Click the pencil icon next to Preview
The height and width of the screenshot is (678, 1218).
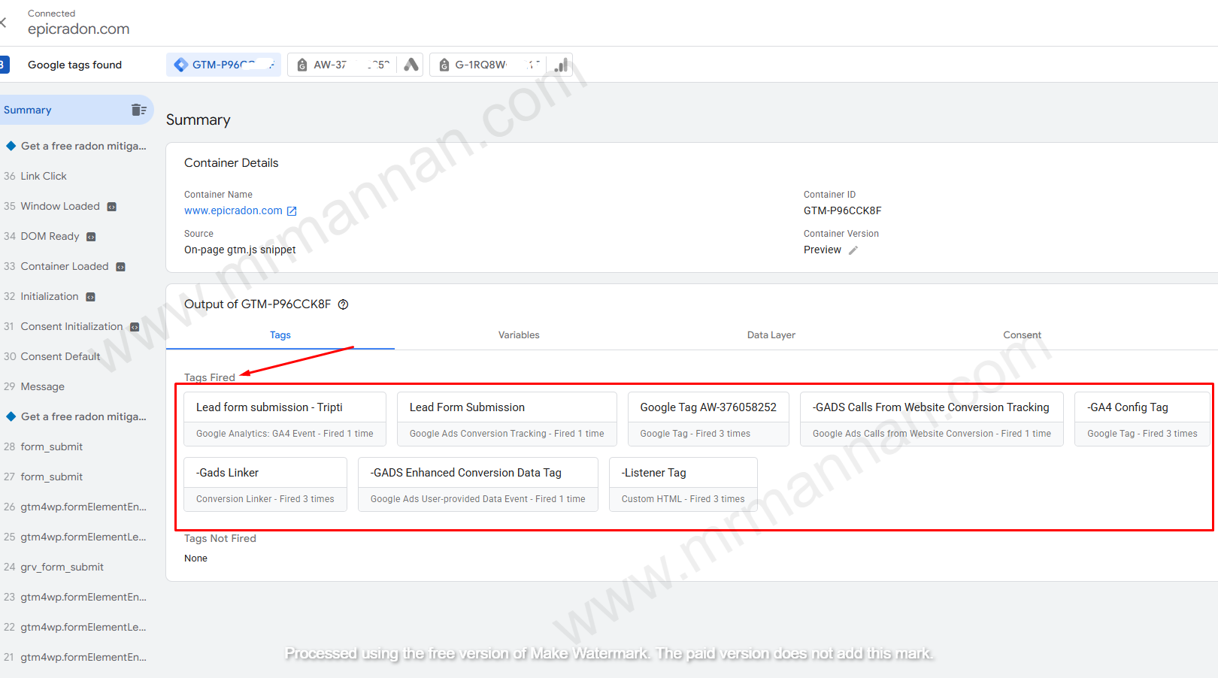click(x=853, y=250)
